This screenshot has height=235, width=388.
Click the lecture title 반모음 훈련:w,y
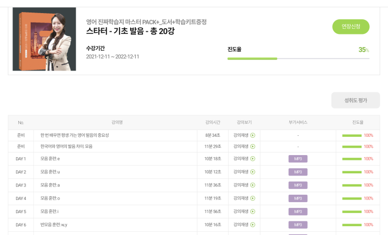click(x=54, y=225)
